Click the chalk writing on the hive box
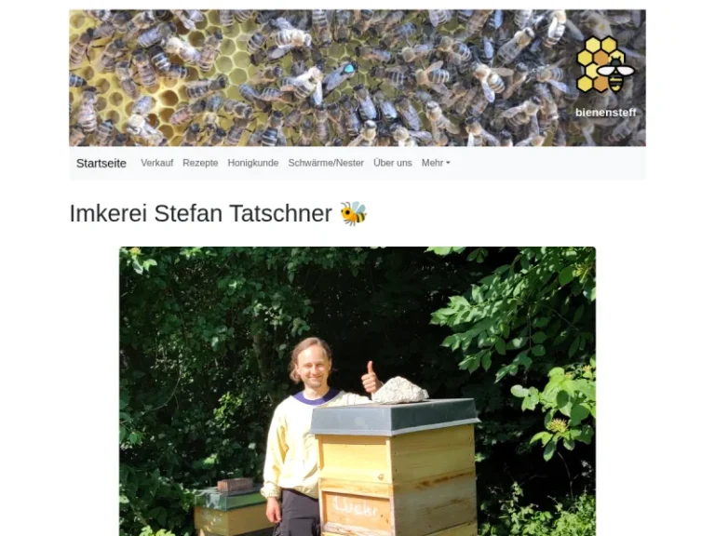The width and height of the screenshot is (715, 536). tap(357, 506)
